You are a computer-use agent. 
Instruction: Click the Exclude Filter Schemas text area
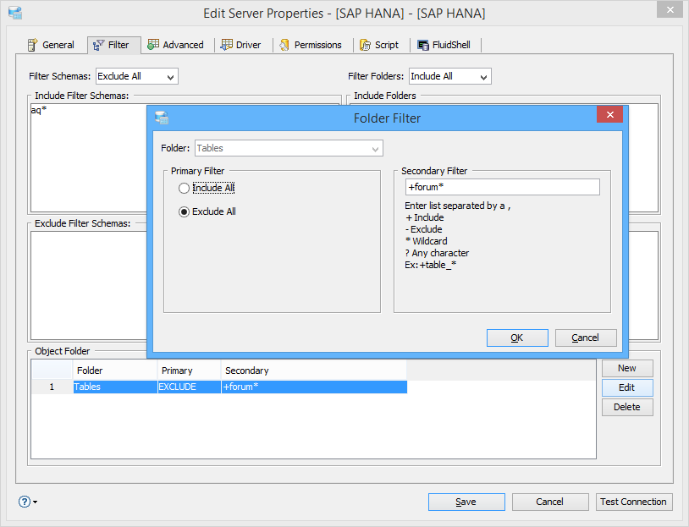tap(88, 285)
